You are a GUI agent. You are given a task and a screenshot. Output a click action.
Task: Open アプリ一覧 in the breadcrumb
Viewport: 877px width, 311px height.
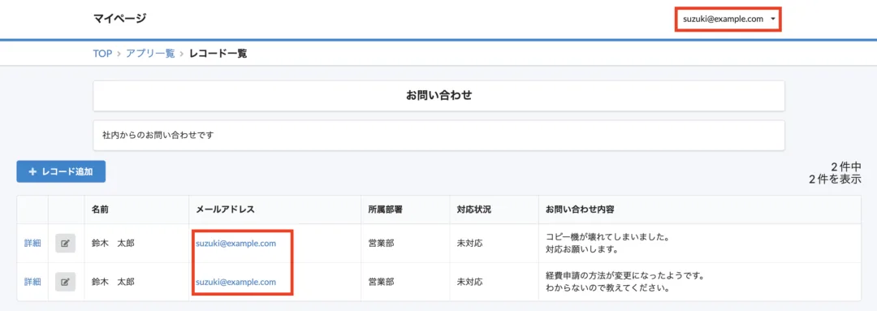[150, 54]
